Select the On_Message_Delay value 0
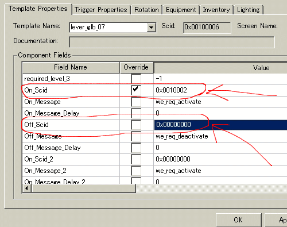 (157, 113)
